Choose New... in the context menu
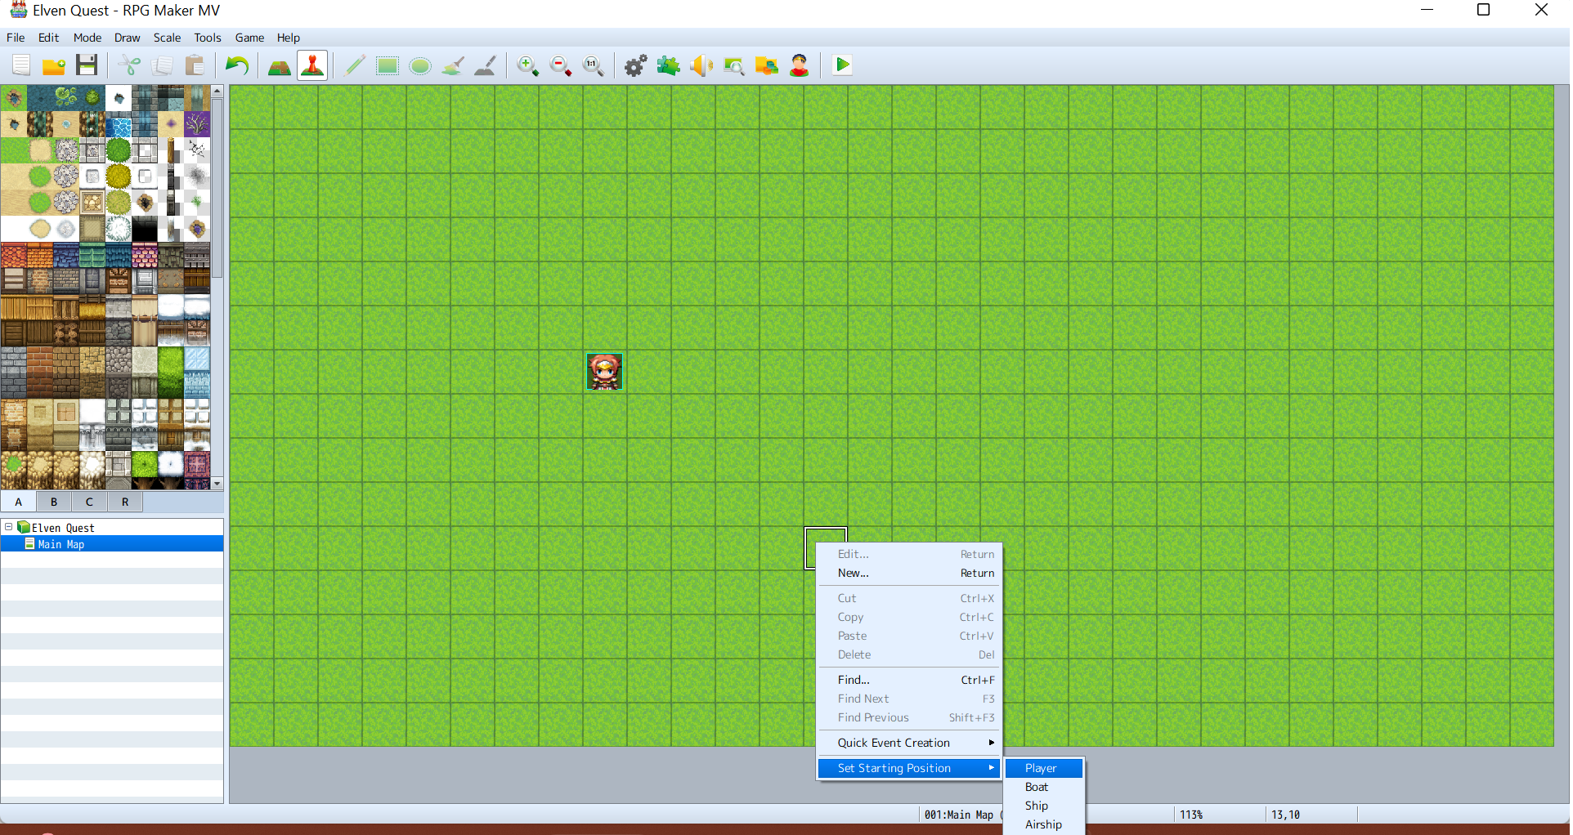This screenshot has height=835, width=1573. 909,573
